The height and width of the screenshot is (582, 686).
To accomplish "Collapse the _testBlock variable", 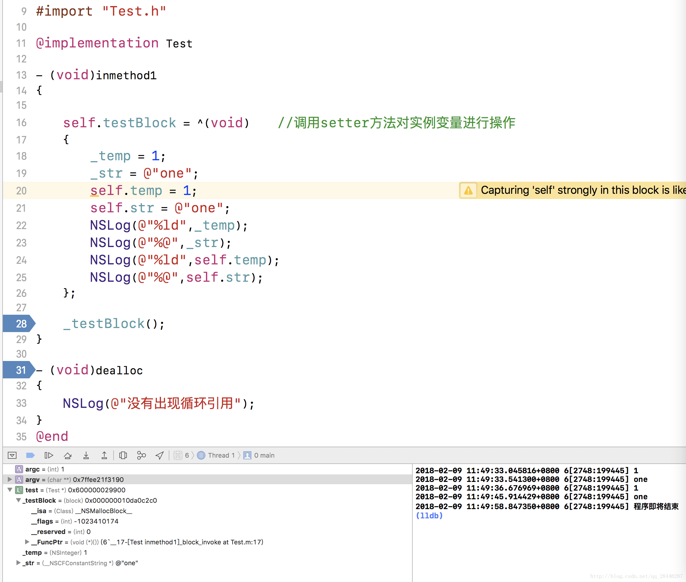I will [18, 500].
